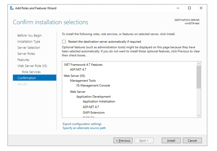Click the selections list scrollbar thumb

click(x=199, y=77)
